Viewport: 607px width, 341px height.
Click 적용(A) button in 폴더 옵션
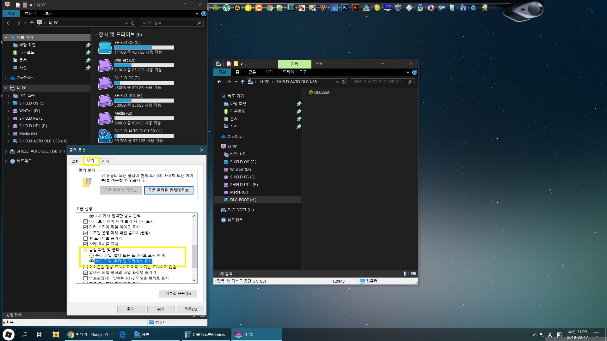[x=191, y=309]
